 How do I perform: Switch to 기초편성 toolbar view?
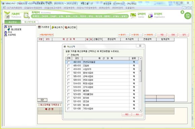pos(44,27)
